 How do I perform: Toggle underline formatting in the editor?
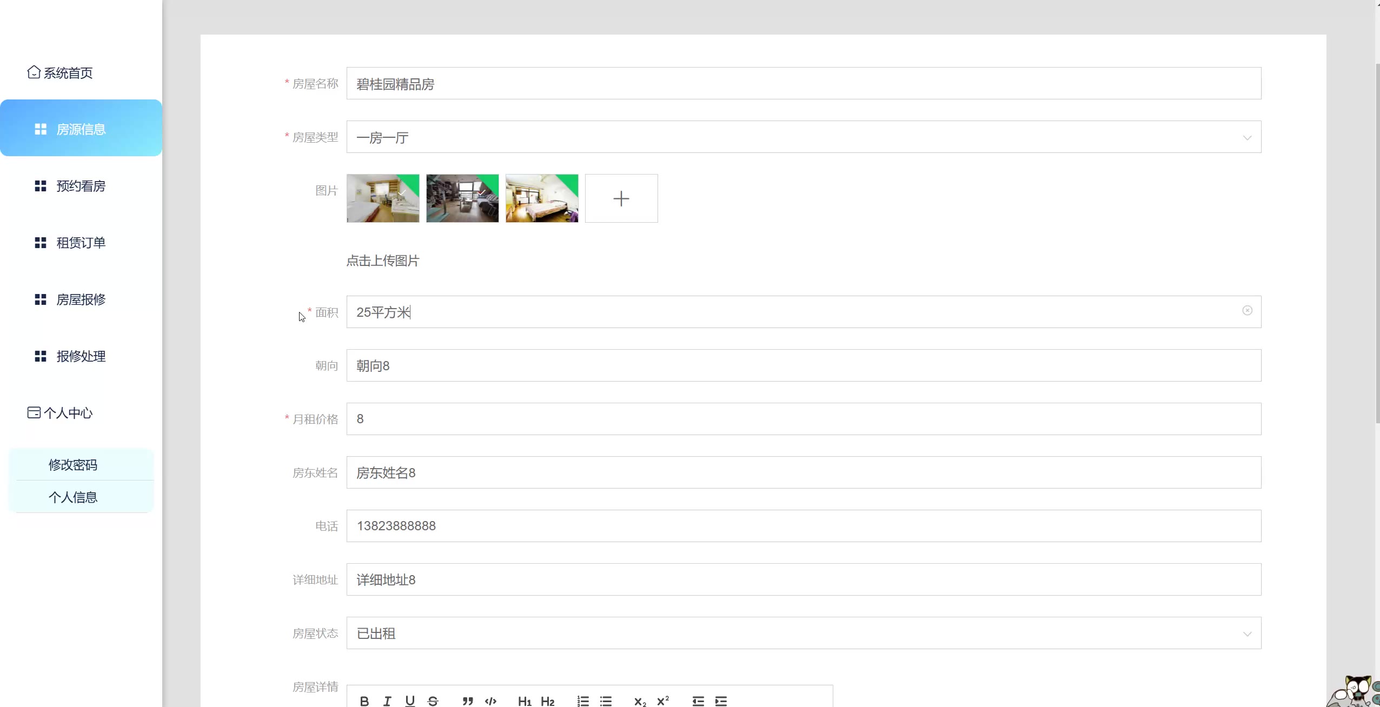coord(410,701)
